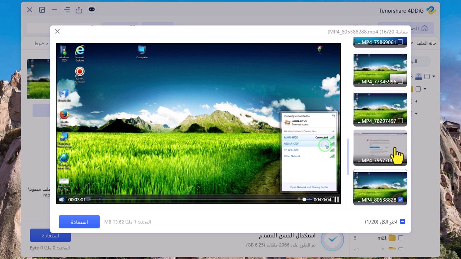
Task: Click the m2t folder name
Action: pyautogui.click(x=381, y=238)
